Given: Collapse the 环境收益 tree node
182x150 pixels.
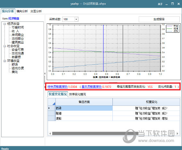Looking at the screenshot, I should (4, 61).
